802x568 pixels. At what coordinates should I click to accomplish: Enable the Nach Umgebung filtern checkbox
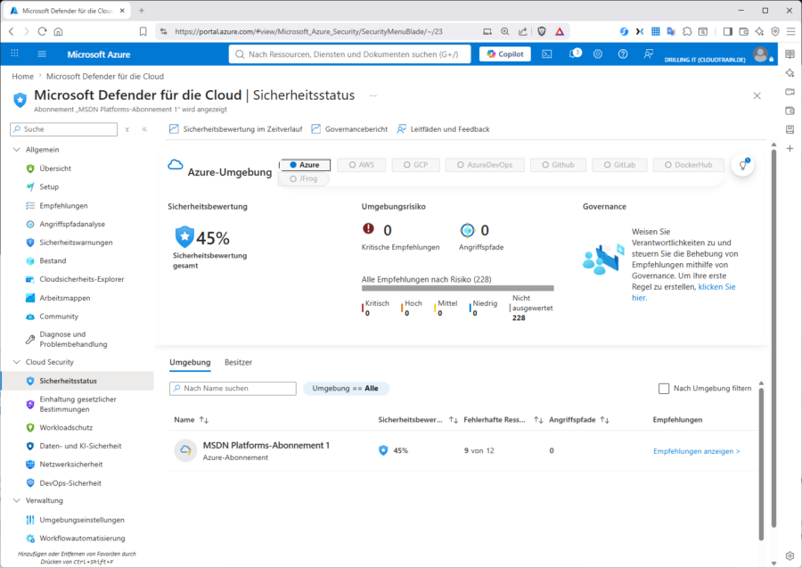click(x=664, y=389)
